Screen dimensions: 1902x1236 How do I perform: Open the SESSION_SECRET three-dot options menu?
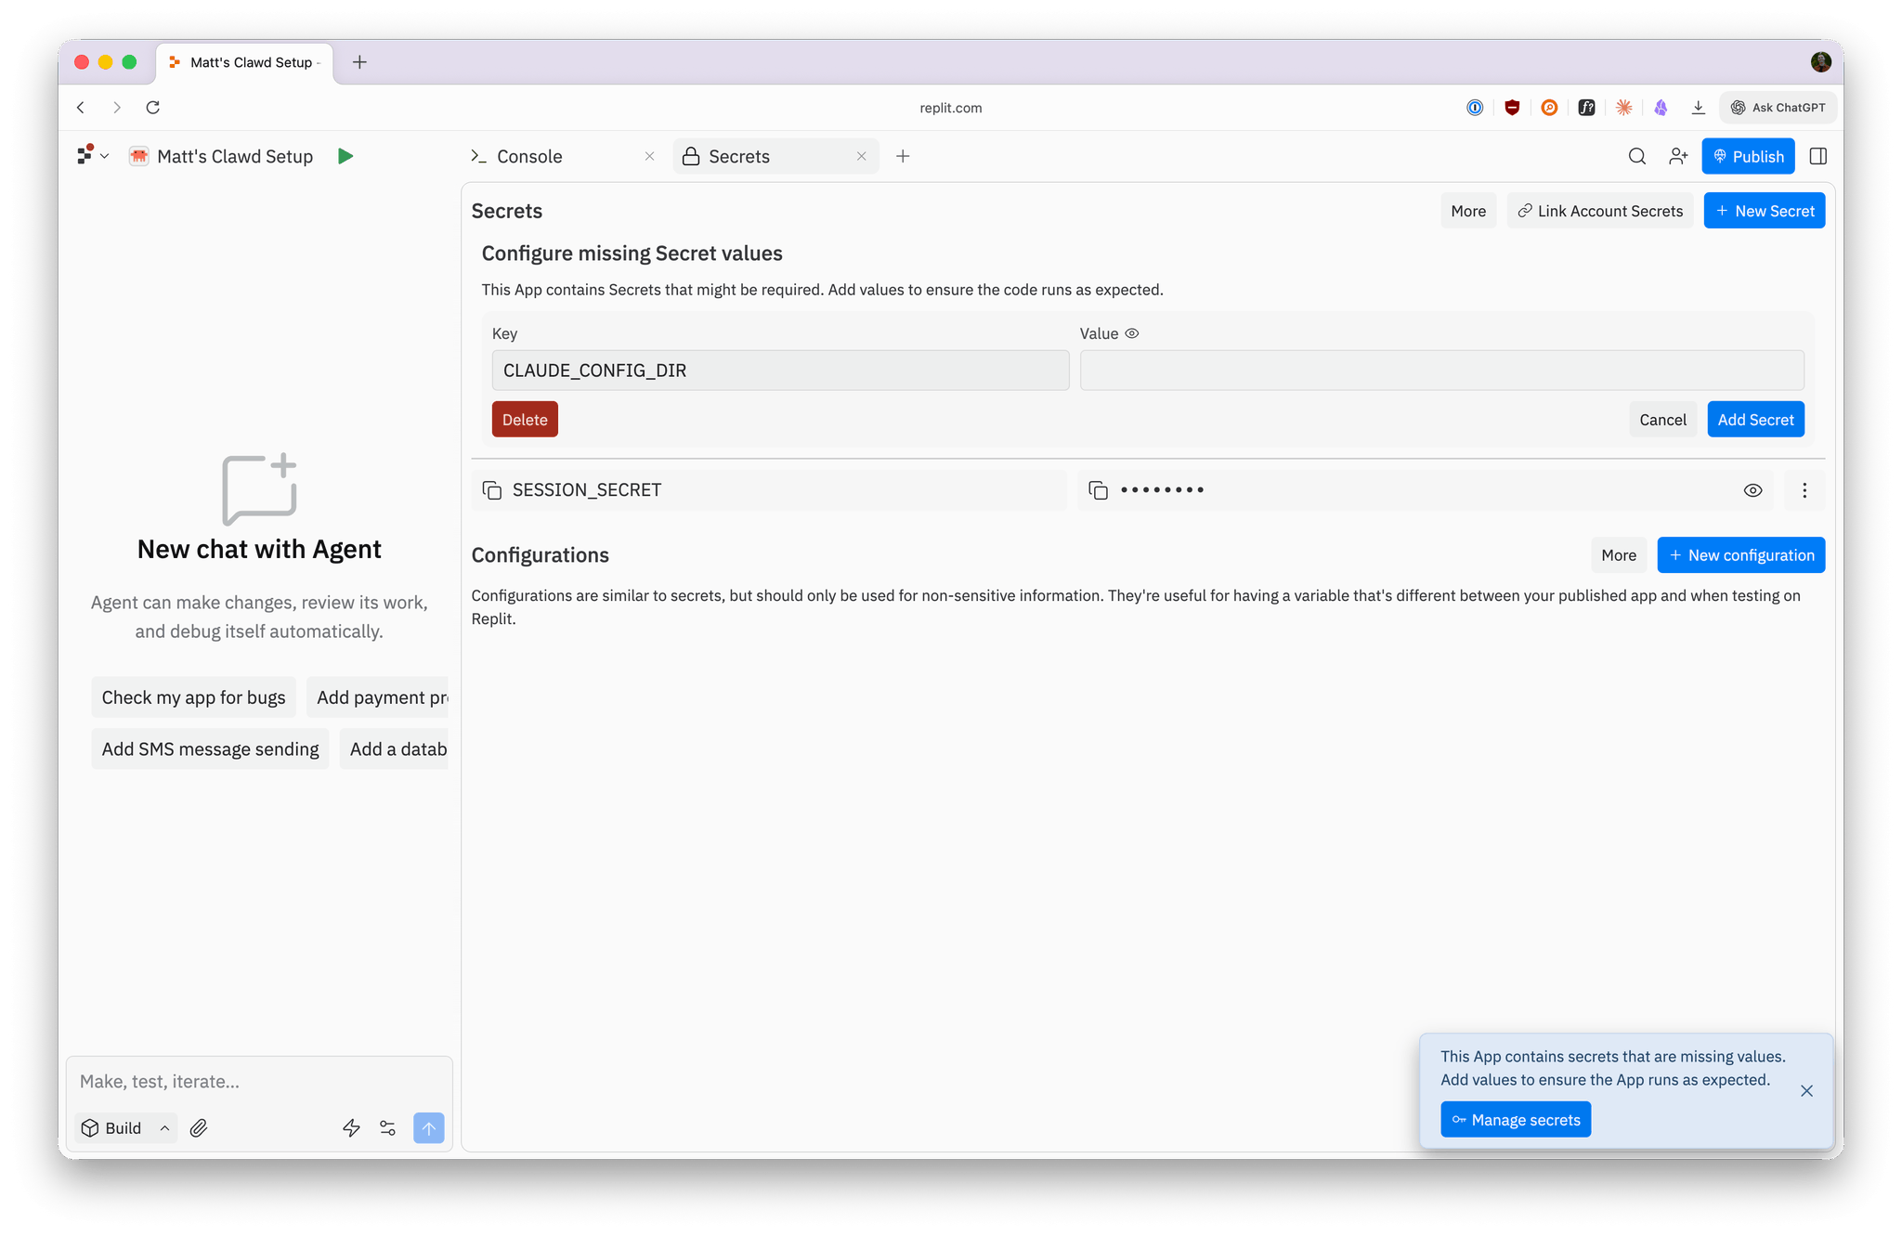tap(1804, 490)
